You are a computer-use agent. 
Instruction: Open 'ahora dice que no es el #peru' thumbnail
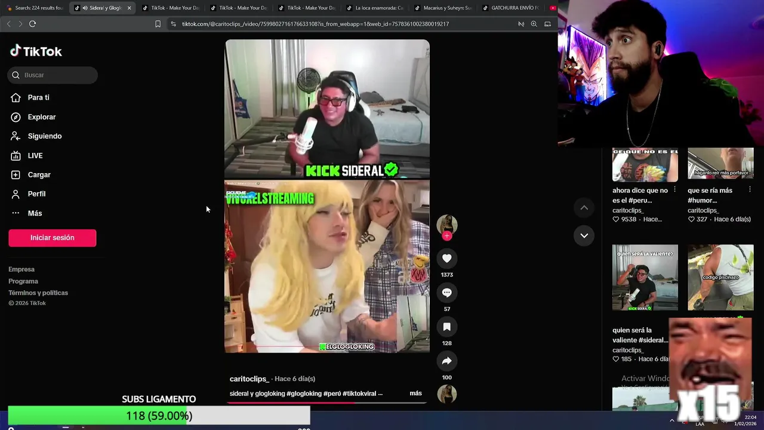point(645,165)
